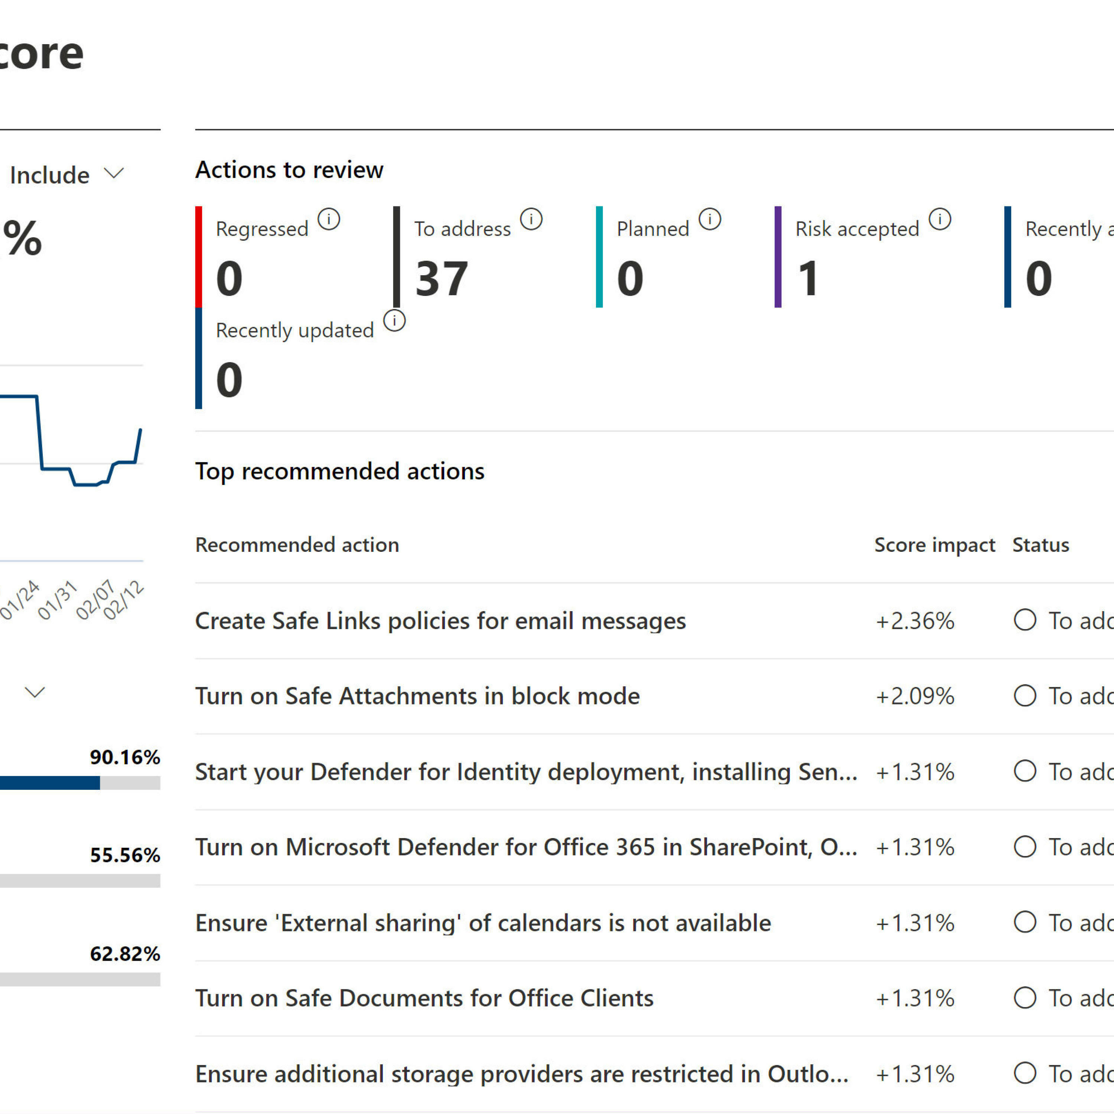The image size is (1114, 1114).
Task: Click the 90.16% progress bar
Action: [79, 782]
